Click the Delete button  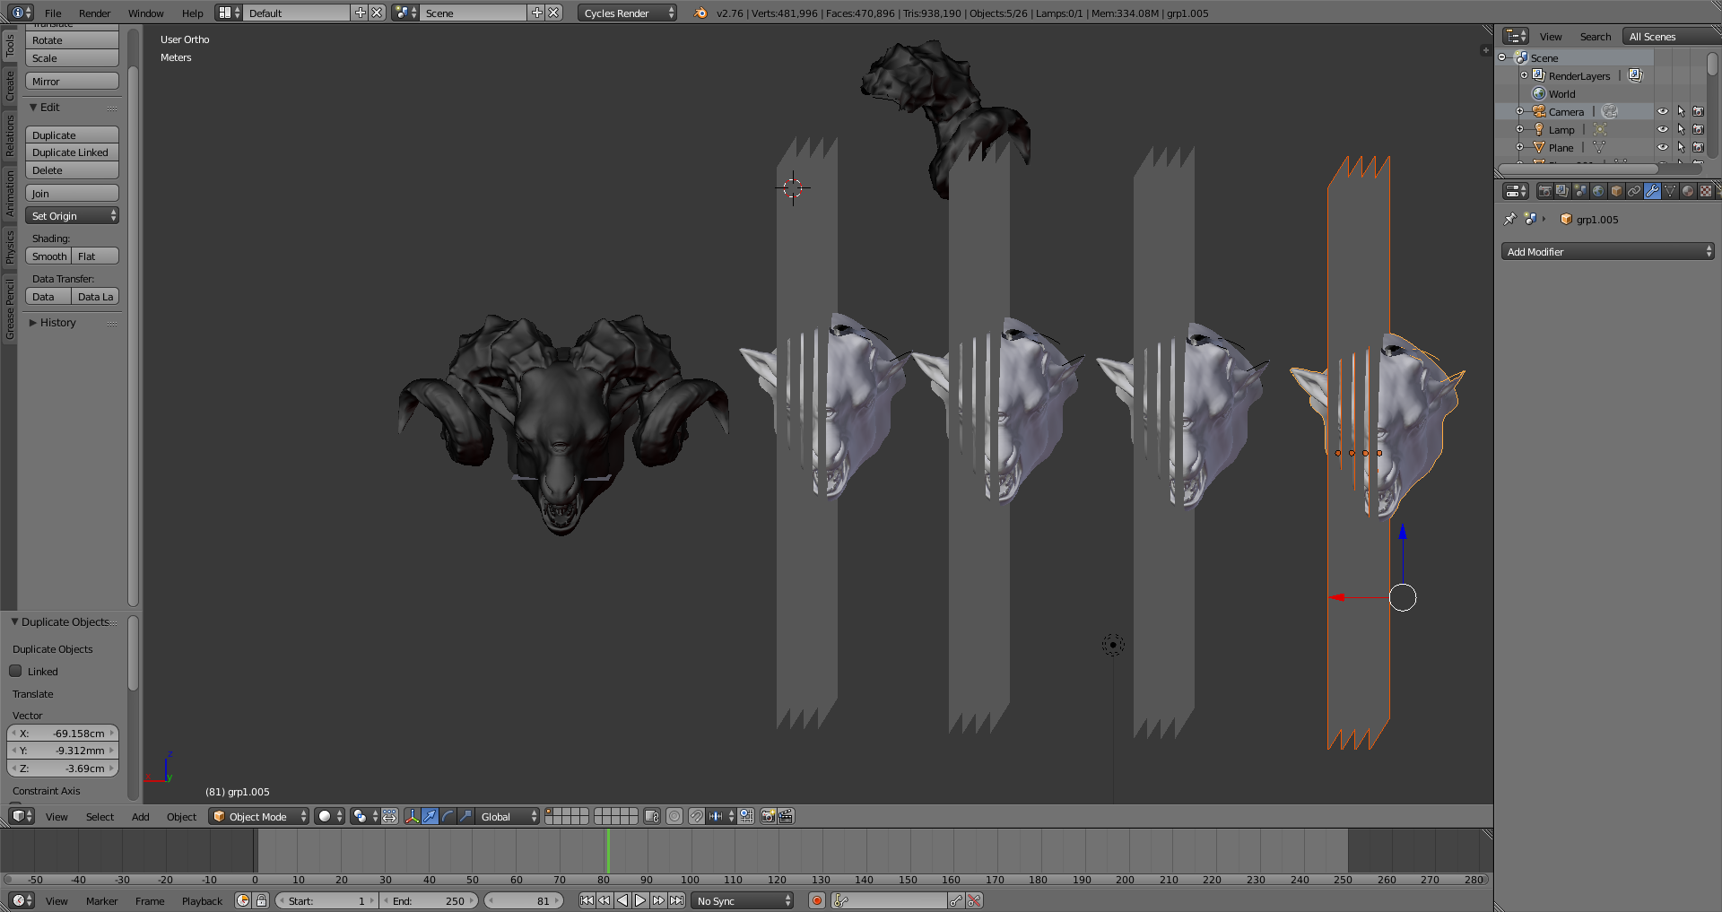[72, 170]
